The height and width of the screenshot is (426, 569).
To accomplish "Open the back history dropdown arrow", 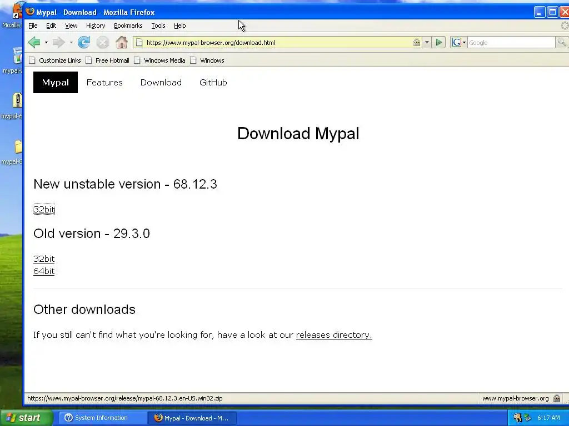I will [46, 42].
